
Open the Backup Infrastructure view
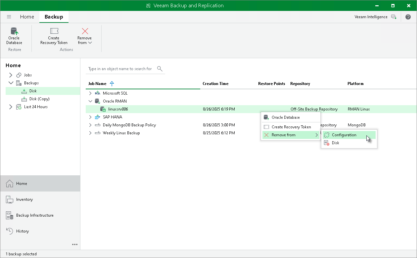click(x=35, y=215)
